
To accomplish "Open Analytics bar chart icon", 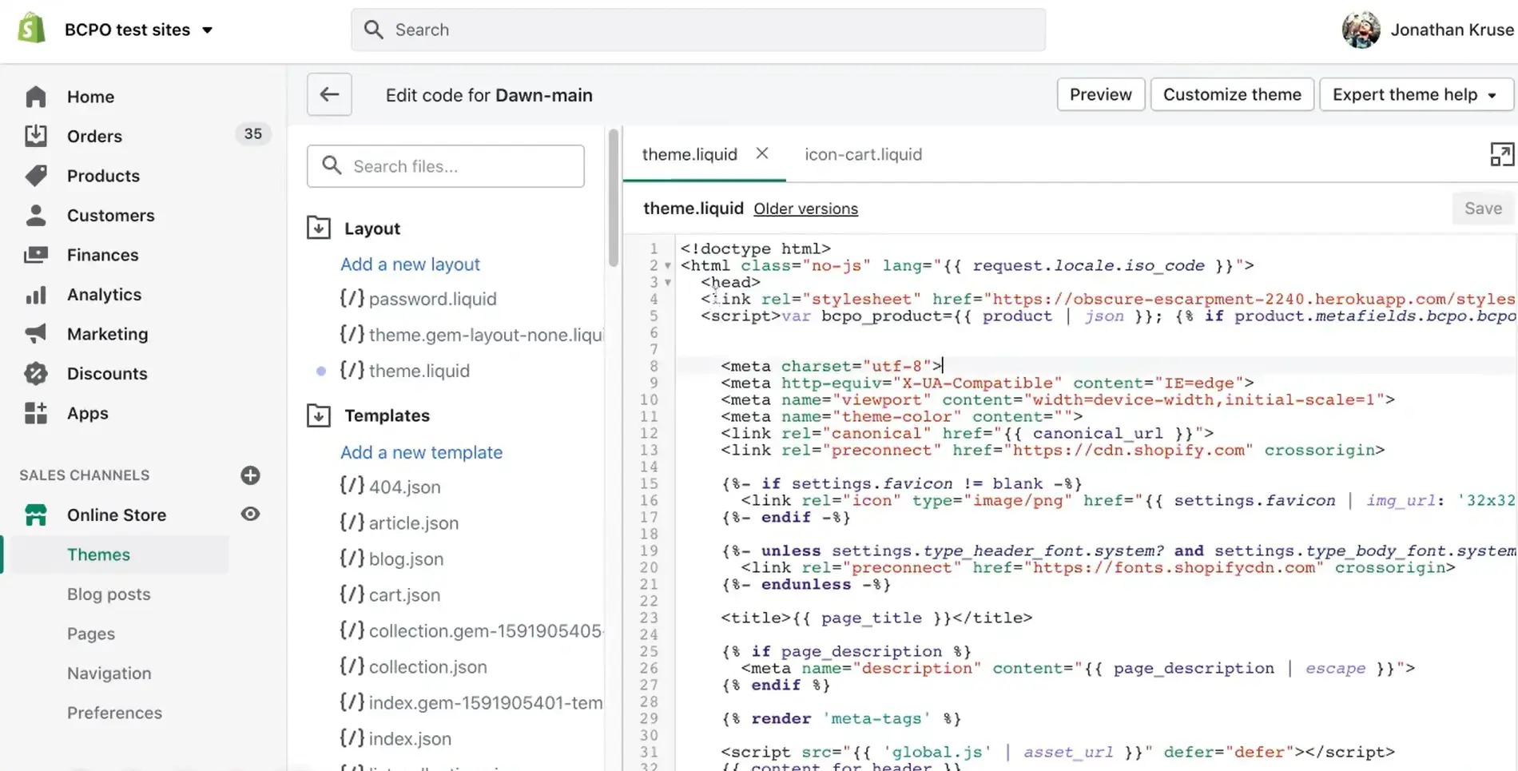I will [x=36, y=295].
